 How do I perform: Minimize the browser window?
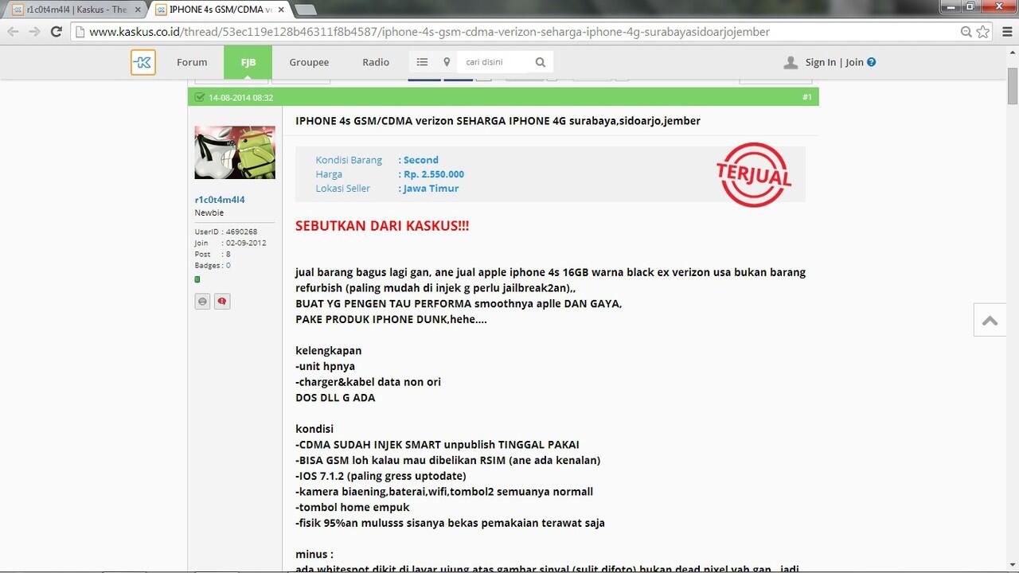pos(949,6)
